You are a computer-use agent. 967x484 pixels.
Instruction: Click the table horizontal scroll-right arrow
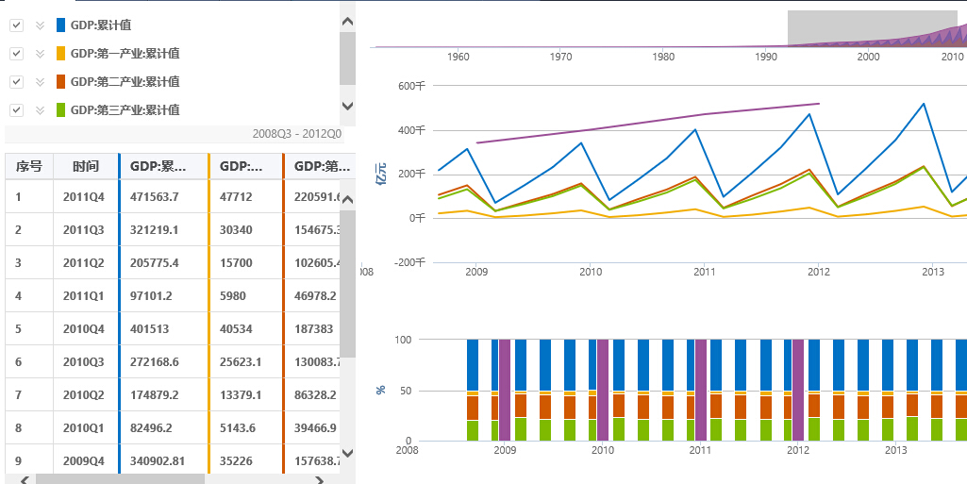point(319,479)
